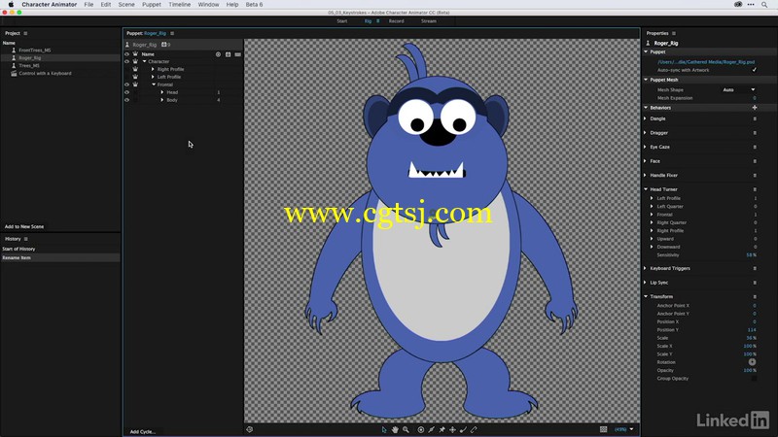Viewport: 778px width, 437px height.
Task: Click the Add to New Scene button
Action: [x=24, y=226]
